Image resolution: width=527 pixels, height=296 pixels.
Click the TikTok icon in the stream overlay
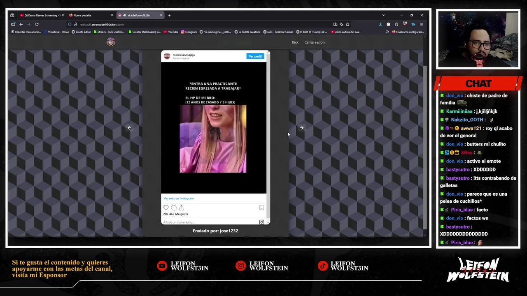pyautogui.click(x=322, y=266)
